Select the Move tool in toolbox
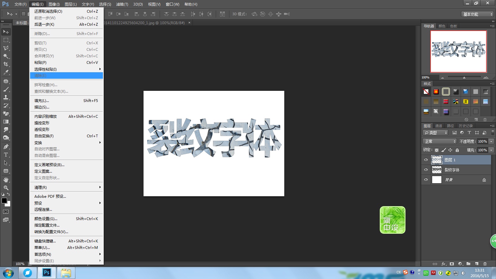The width and height of the screenshot is (496, 279). point(6,32)
